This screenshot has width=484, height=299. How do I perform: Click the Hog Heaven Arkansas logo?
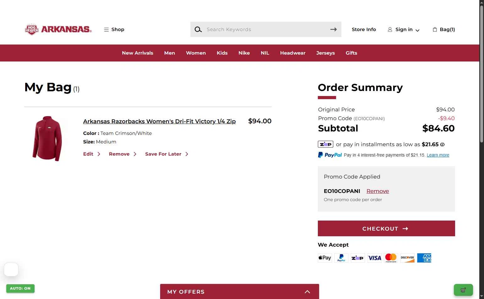tap(58, 29)
